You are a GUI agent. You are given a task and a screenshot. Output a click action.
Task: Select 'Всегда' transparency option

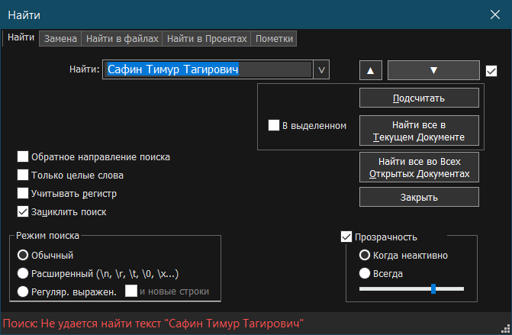point(365,273)
